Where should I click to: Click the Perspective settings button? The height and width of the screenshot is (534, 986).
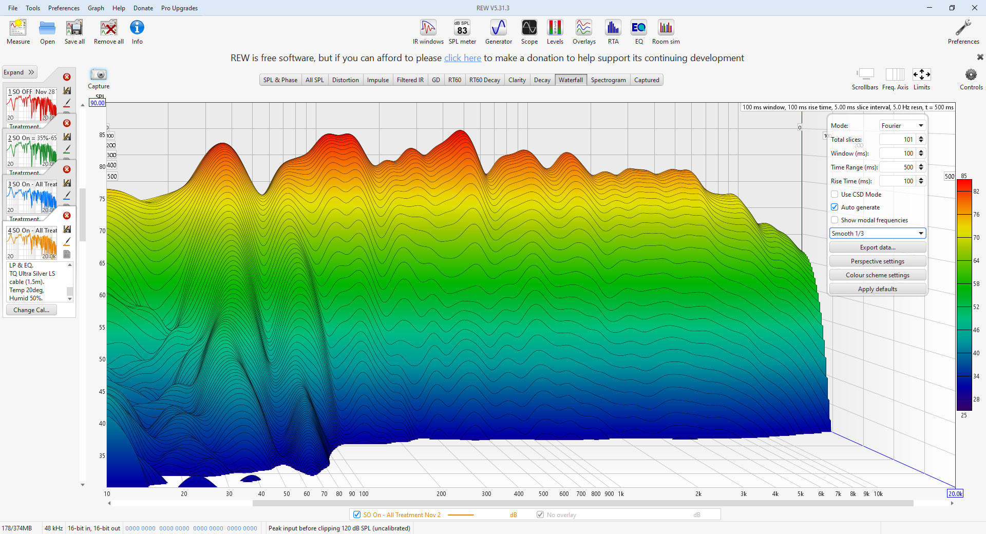877,261
